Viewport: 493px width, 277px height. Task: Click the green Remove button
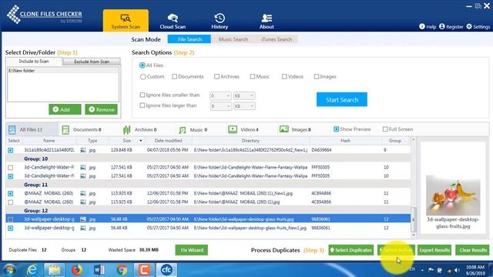(x=101, y=109)
